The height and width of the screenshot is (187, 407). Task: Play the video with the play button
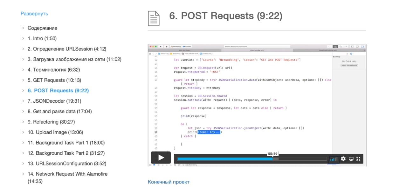(x=161, y=158)
